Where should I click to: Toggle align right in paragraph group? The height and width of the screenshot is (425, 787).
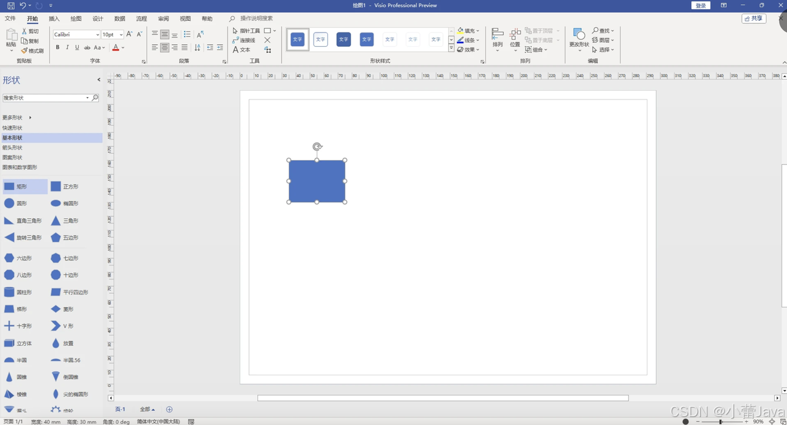pyautogui.click(x=175, y=47)
